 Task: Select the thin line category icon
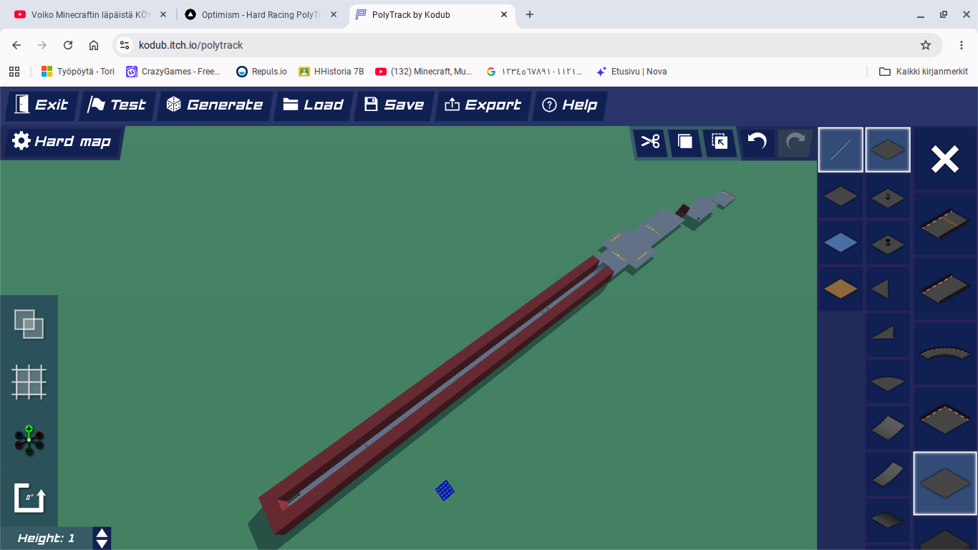pos(841,150)
